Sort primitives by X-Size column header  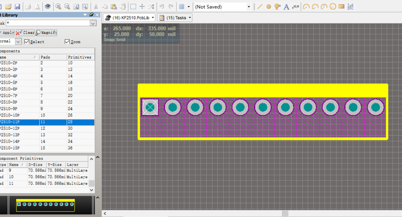37,165
